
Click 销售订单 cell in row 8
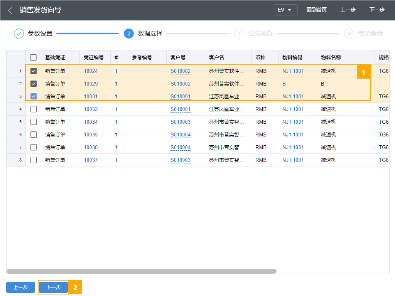pyautogui.click(x=55, y=160)
